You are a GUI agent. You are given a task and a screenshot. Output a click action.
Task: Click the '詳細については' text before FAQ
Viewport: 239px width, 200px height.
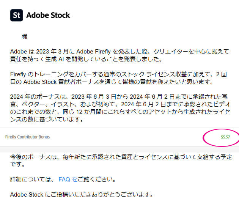coord(31,179)
